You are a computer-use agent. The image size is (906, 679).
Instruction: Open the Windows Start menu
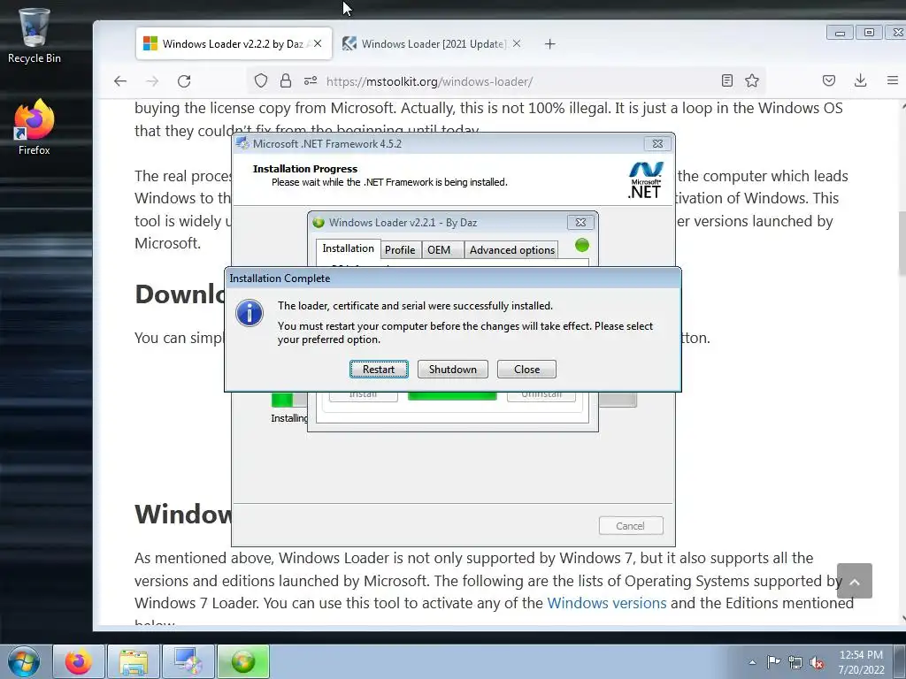(24, 661)
